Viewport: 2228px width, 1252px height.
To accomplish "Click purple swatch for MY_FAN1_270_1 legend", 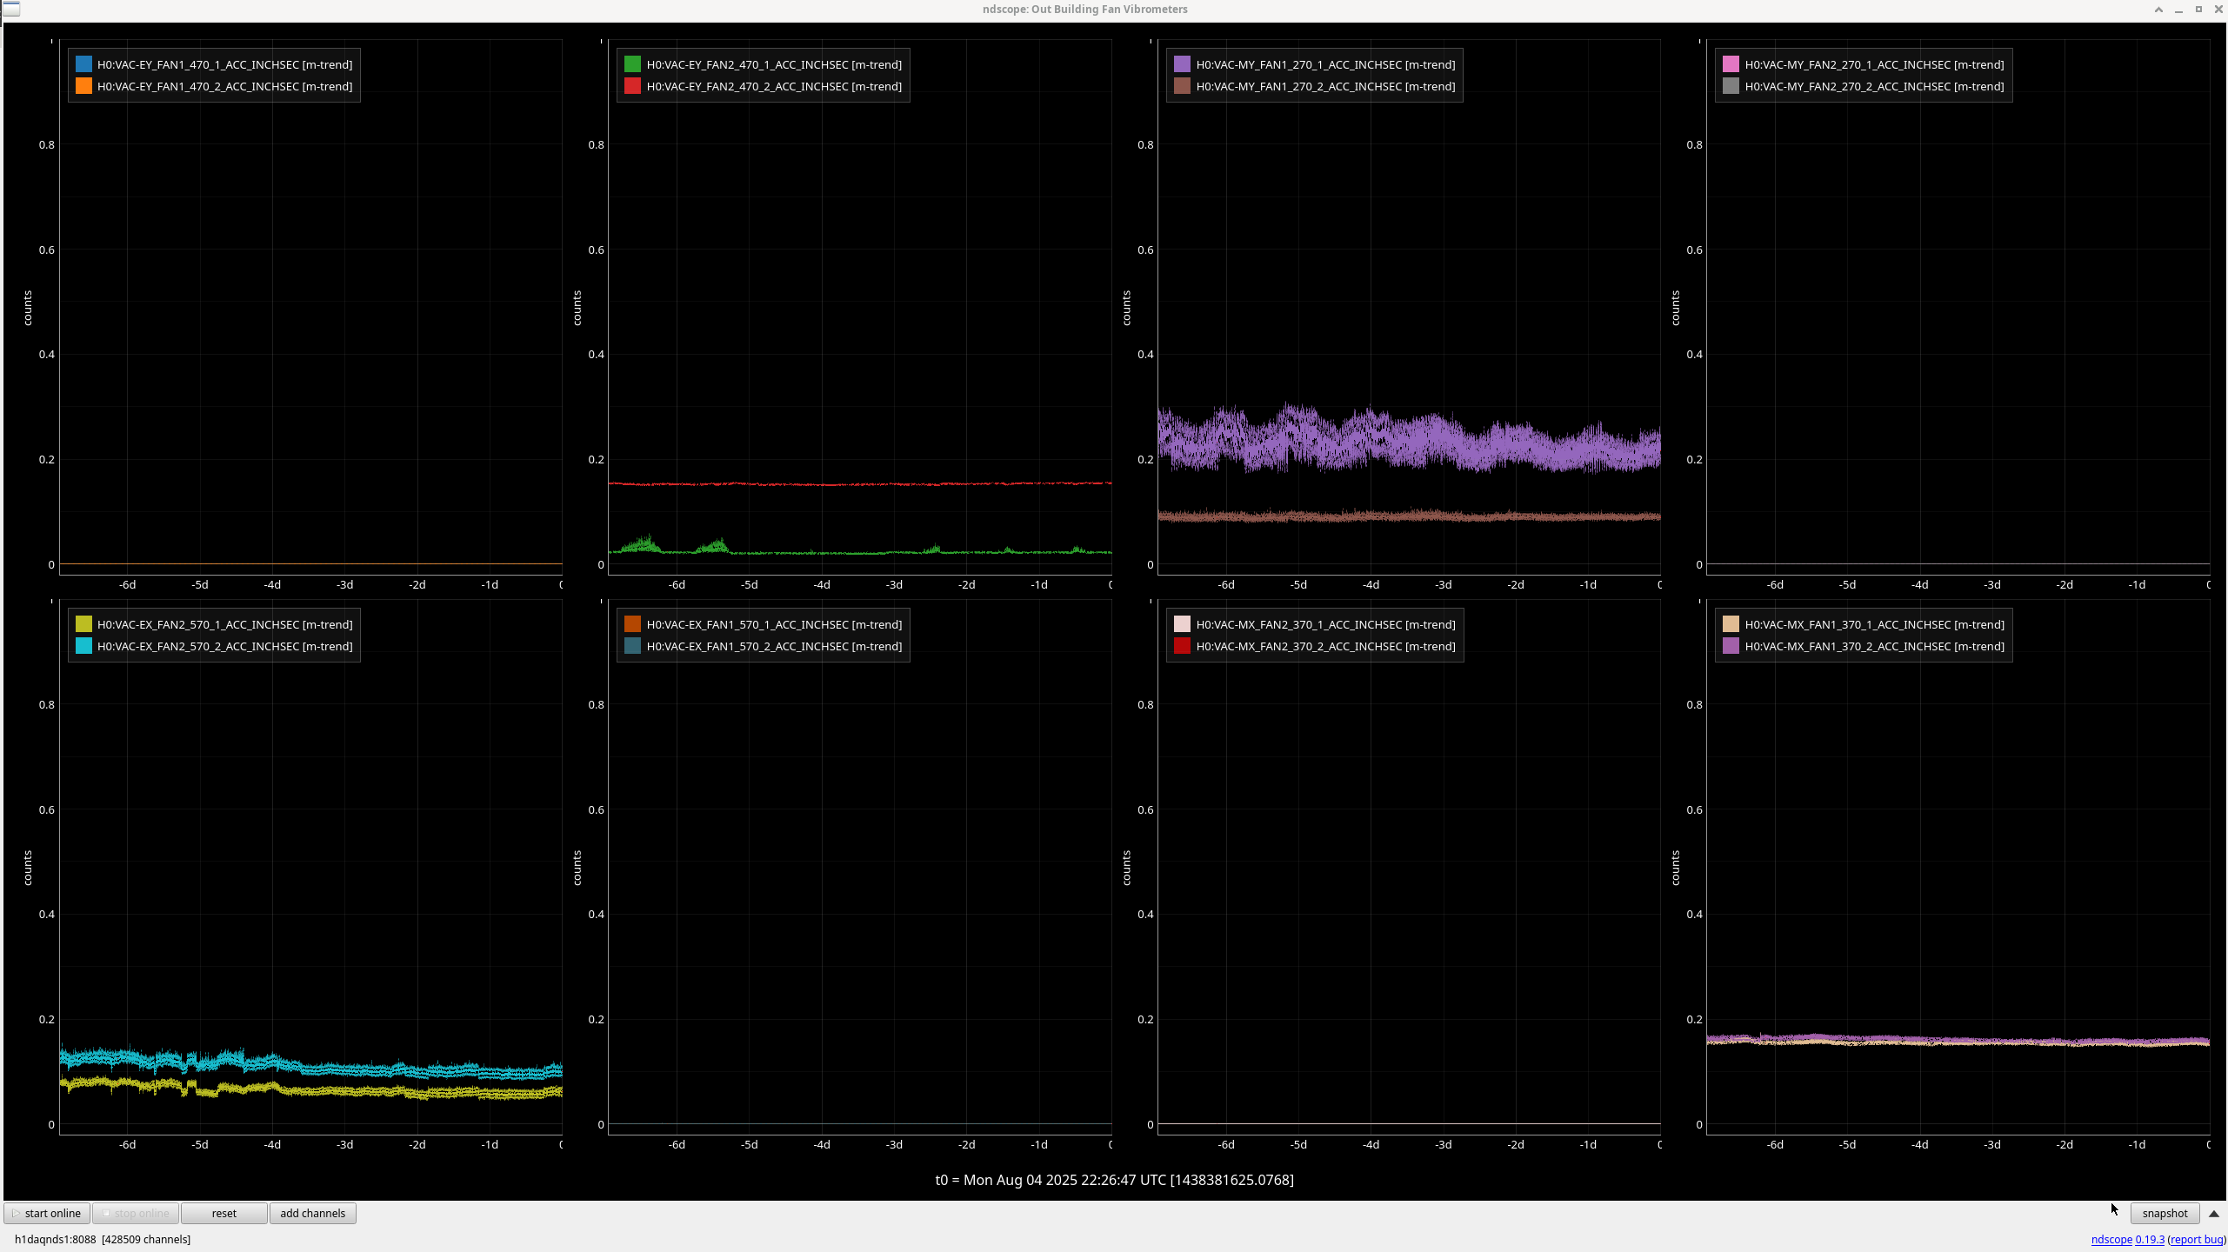I will (x=1182, y=64).
